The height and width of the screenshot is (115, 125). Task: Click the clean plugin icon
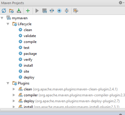point(20,89)
